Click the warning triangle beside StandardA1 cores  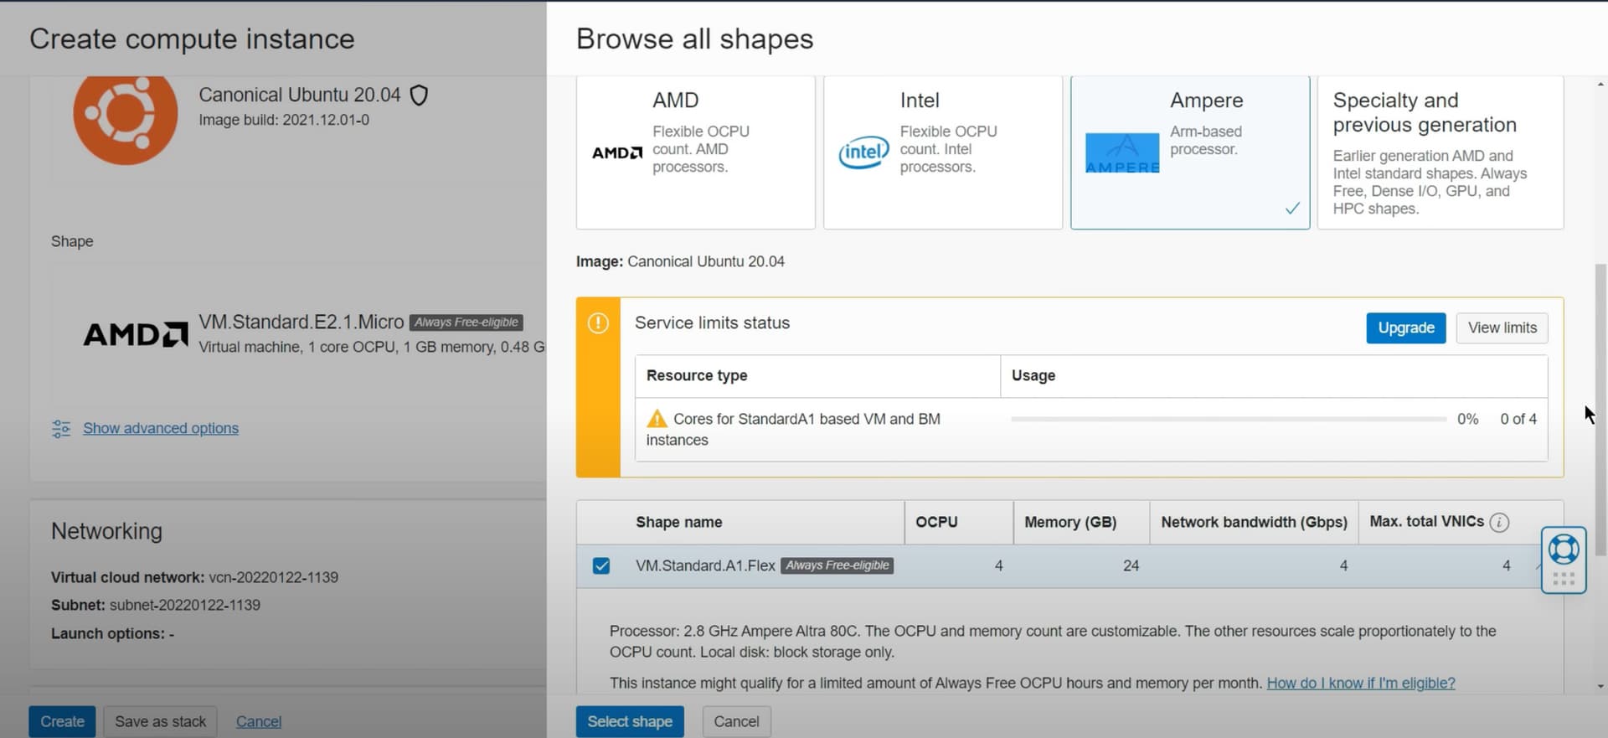(657, 418)
